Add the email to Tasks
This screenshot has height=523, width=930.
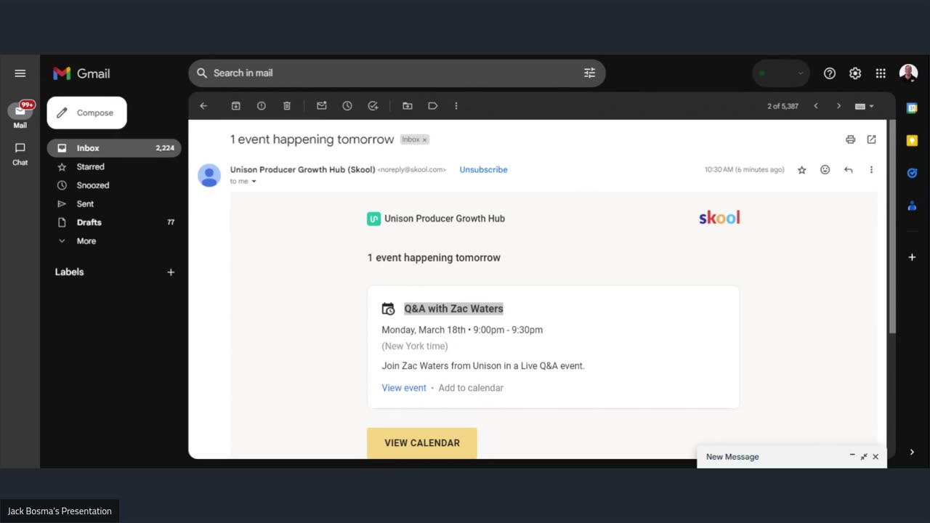click(373, 106)
